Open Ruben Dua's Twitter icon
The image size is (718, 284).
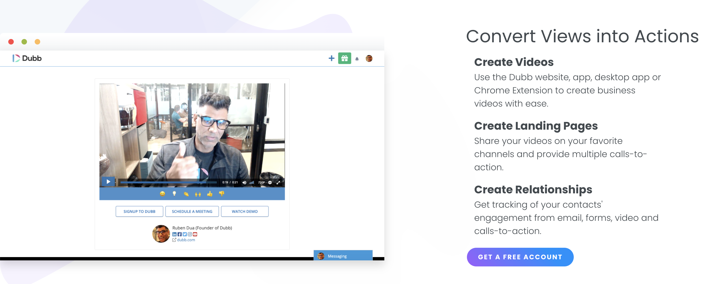click(x=184, y=234)
